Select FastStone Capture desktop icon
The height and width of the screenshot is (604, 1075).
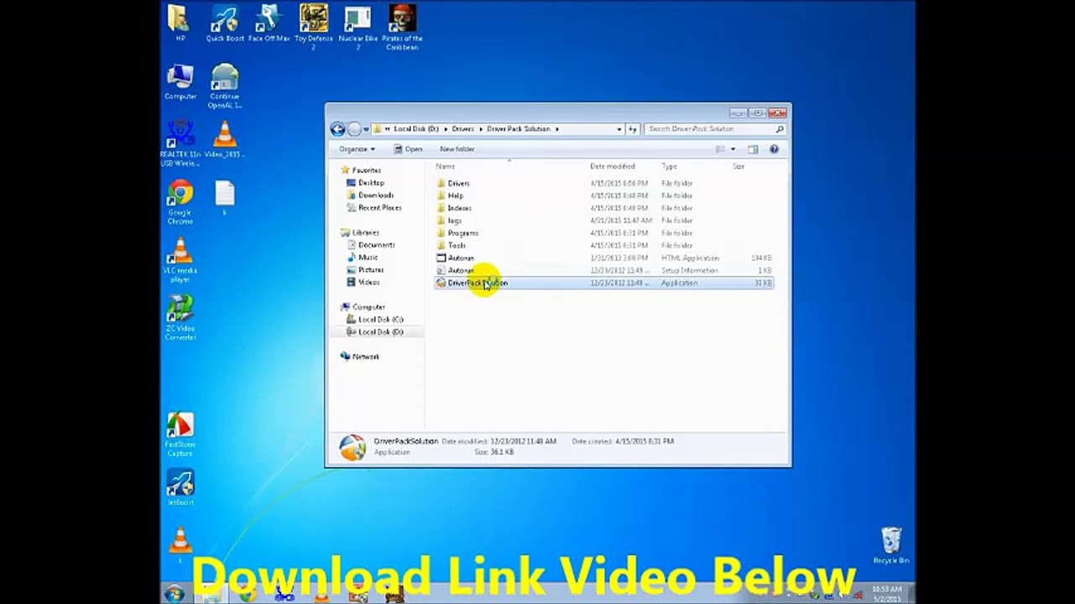(180, 435)
